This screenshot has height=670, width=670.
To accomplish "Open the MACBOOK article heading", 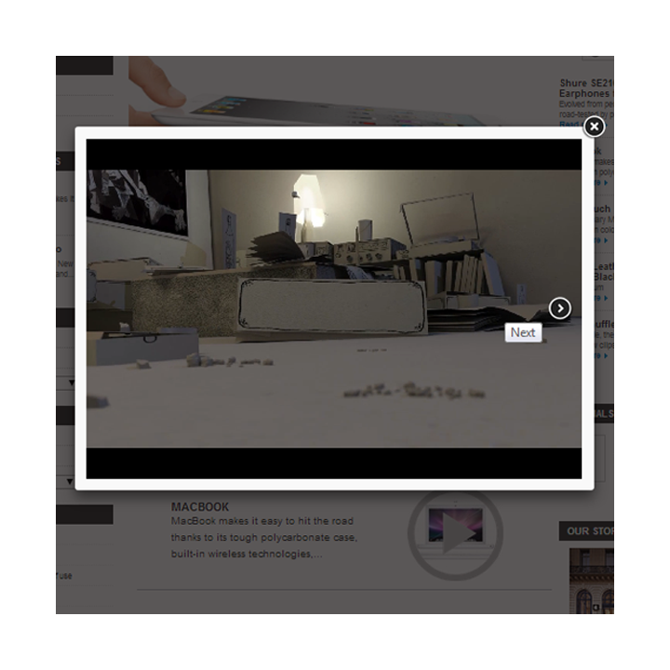I will click(200, 507).
